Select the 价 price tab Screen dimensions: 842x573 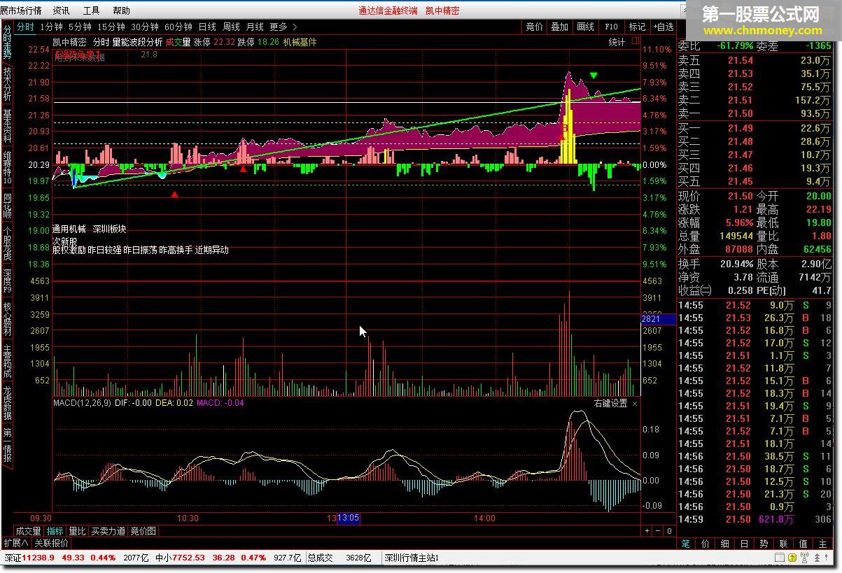(706, 544)
